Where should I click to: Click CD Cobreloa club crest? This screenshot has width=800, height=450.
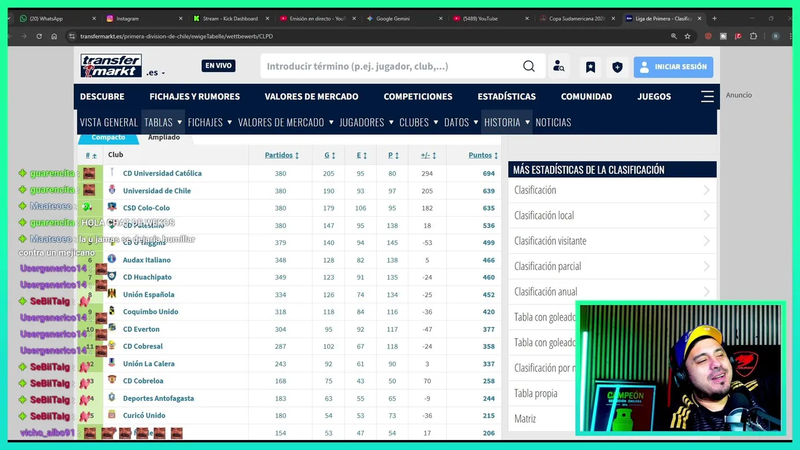pos(112,380)
